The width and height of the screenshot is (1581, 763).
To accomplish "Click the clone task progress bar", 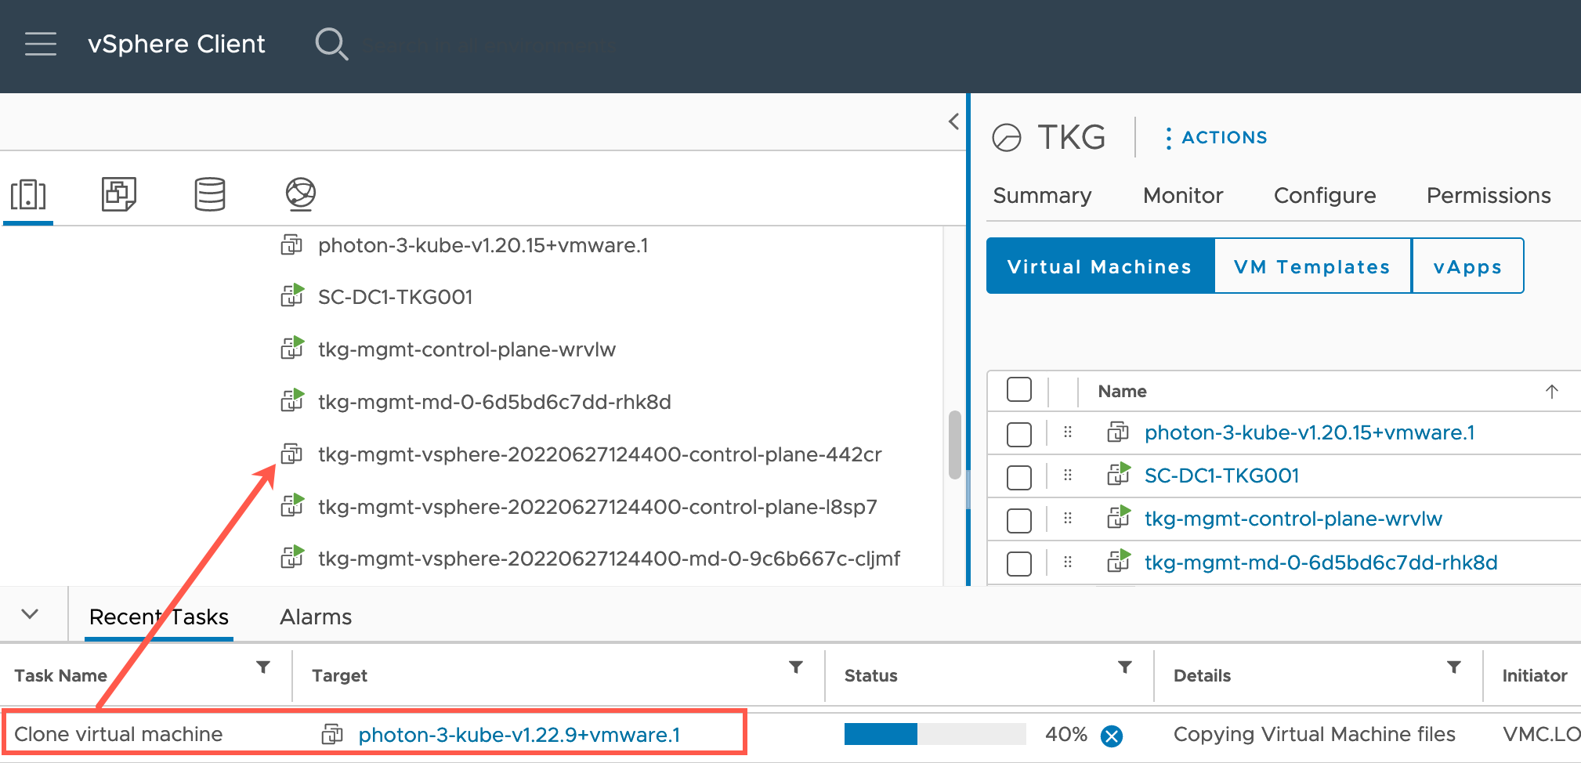I will 935,734.
